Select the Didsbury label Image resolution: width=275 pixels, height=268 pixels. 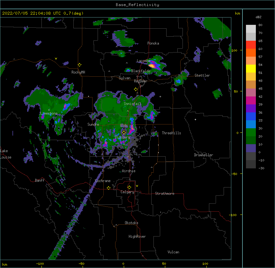[x=122, y=137]
